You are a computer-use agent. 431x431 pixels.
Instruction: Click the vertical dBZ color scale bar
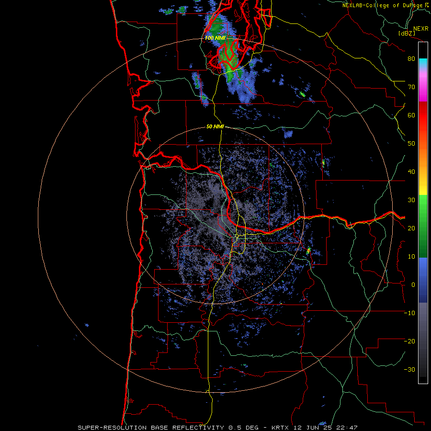coord(423,213)
